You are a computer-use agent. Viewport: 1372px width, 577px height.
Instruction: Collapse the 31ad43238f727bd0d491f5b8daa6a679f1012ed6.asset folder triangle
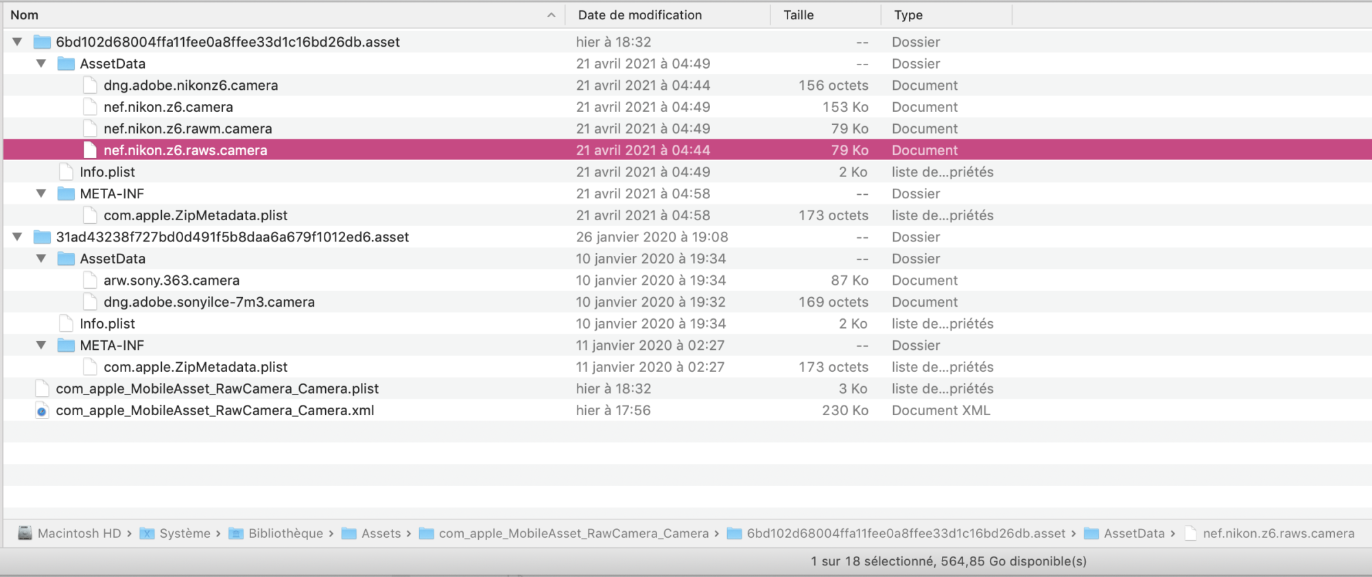[17, 237]
